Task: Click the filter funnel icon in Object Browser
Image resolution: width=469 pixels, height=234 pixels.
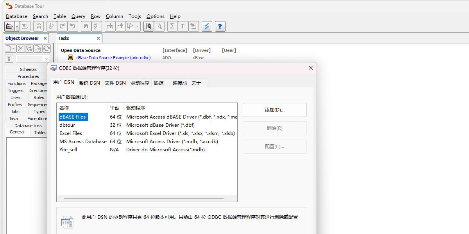Action: point(9,58)
